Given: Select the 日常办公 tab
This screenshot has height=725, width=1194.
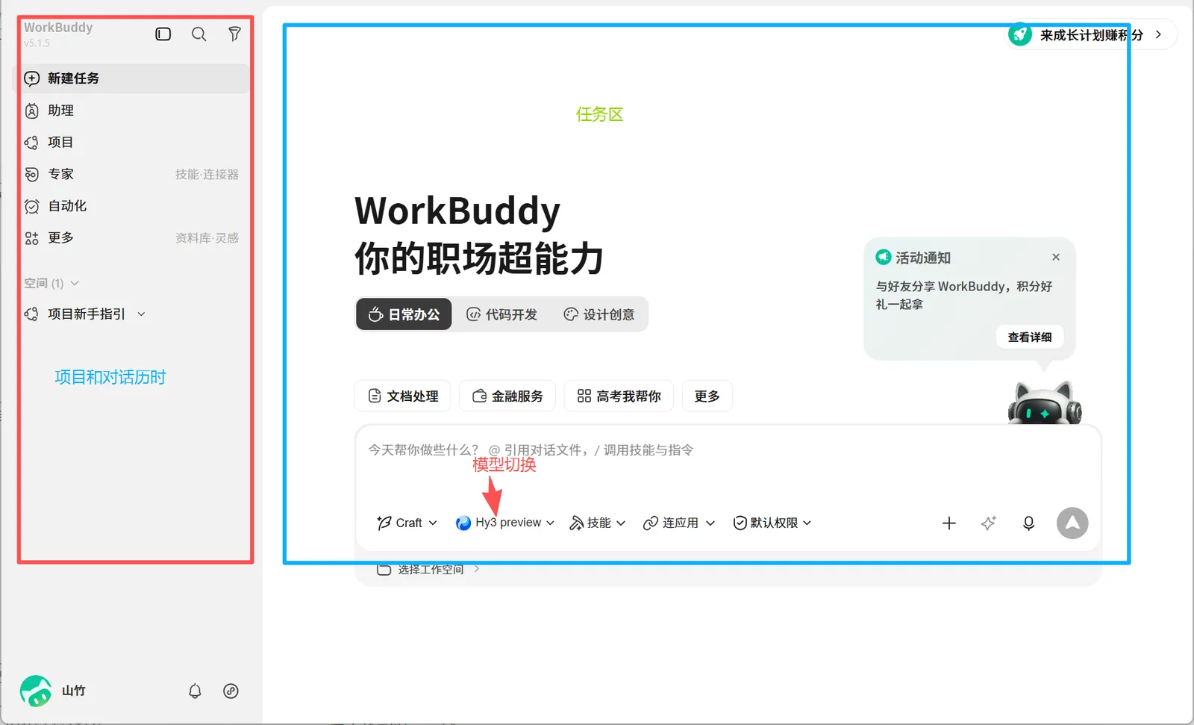Looking at the screenshot, I should pos(404,314).
